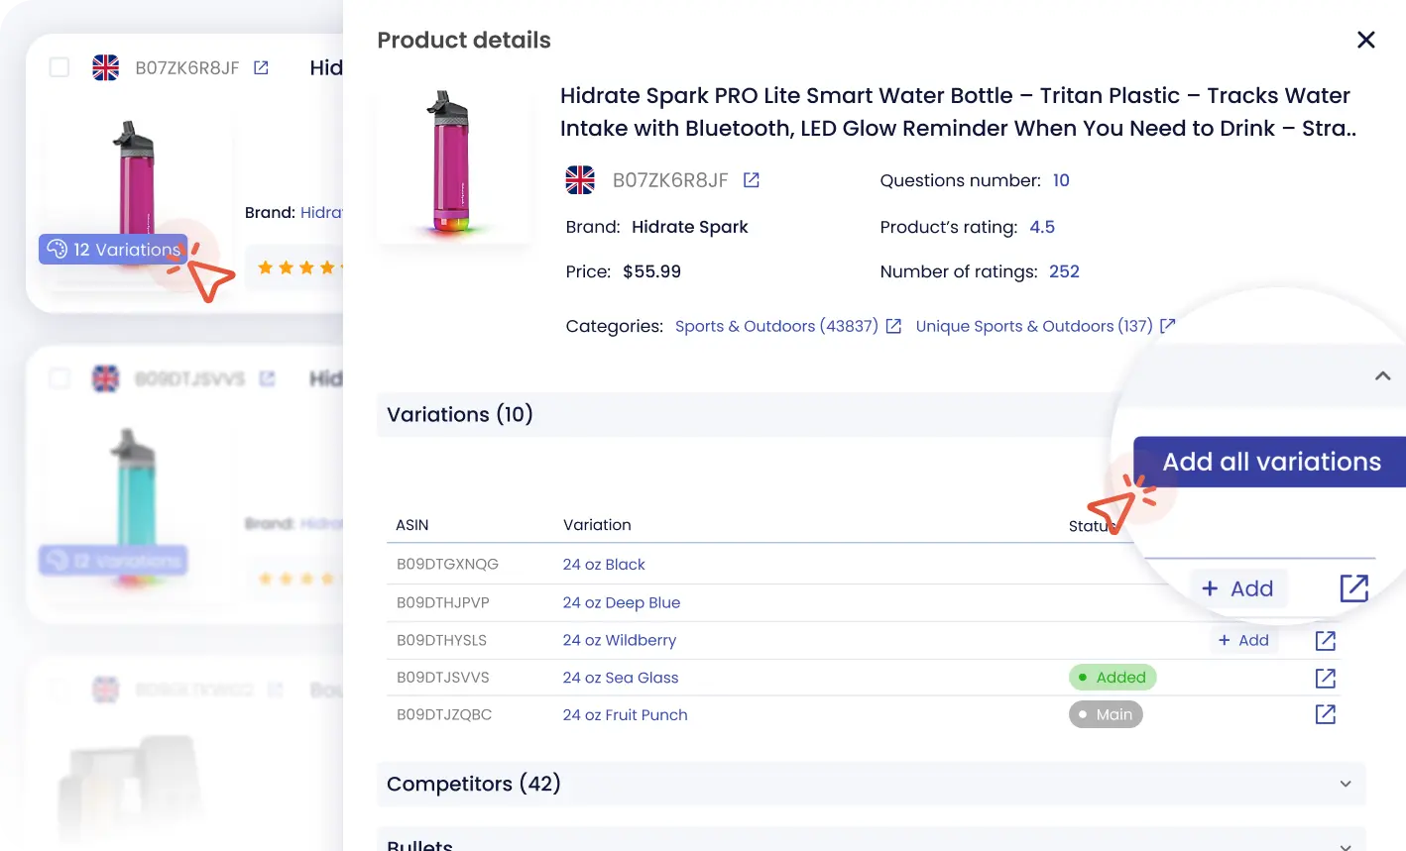Click ASIN text B09DTJSVVS in table
Screen dimensions: 1406x851
pyautogui.click(x=442, y=678)
